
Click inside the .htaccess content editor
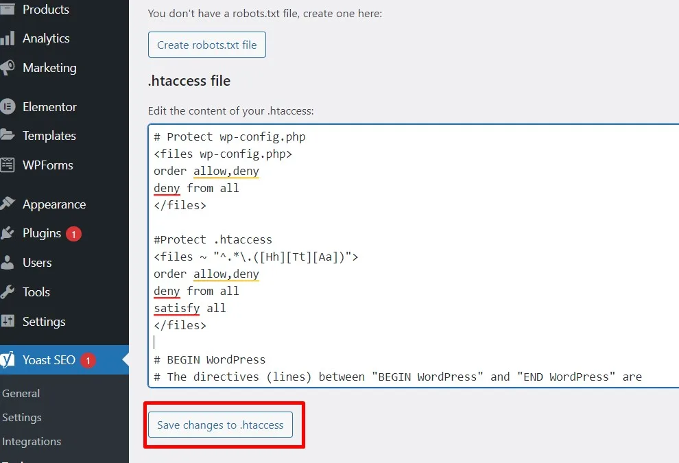pyautogui.click(x=414, y=256)
